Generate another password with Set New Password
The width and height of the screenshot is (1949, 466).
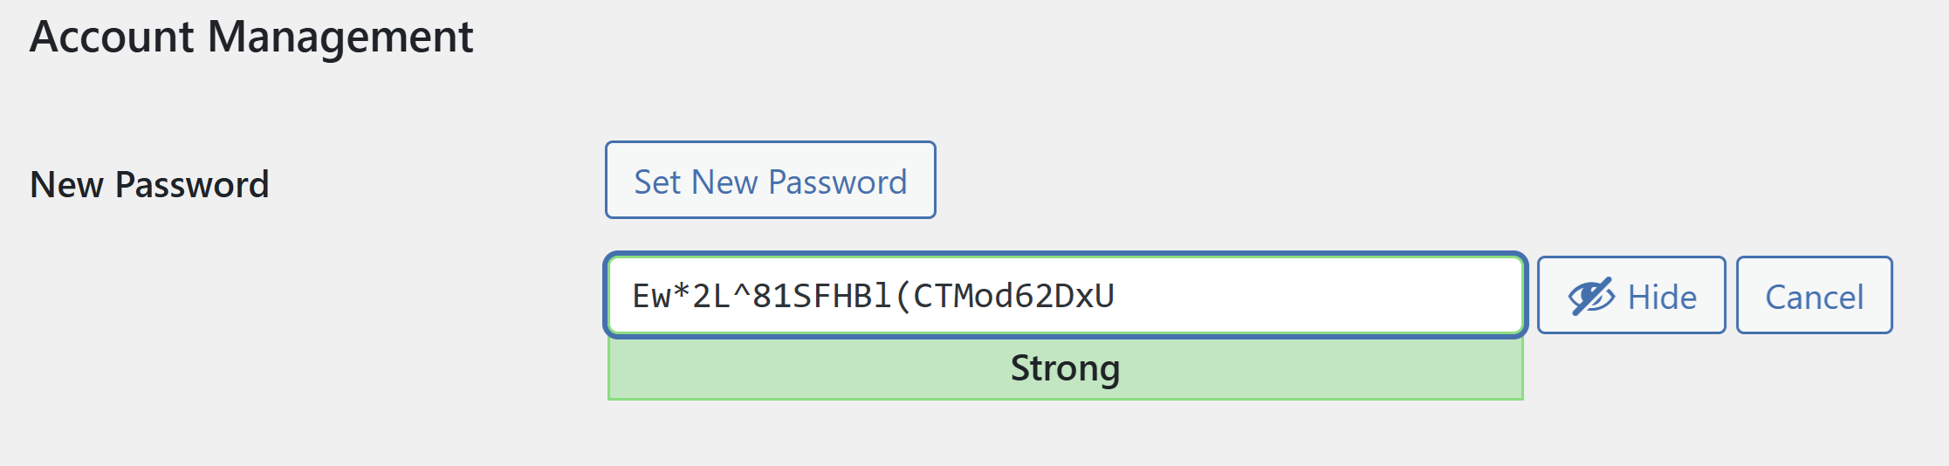pos(770,181)
